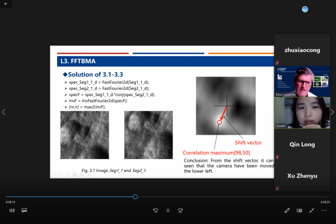The image size is (336, 224).
Task: Select the JinnaFu webcam thumbnail
Action: pyautogui.click(x=302, y=113)
